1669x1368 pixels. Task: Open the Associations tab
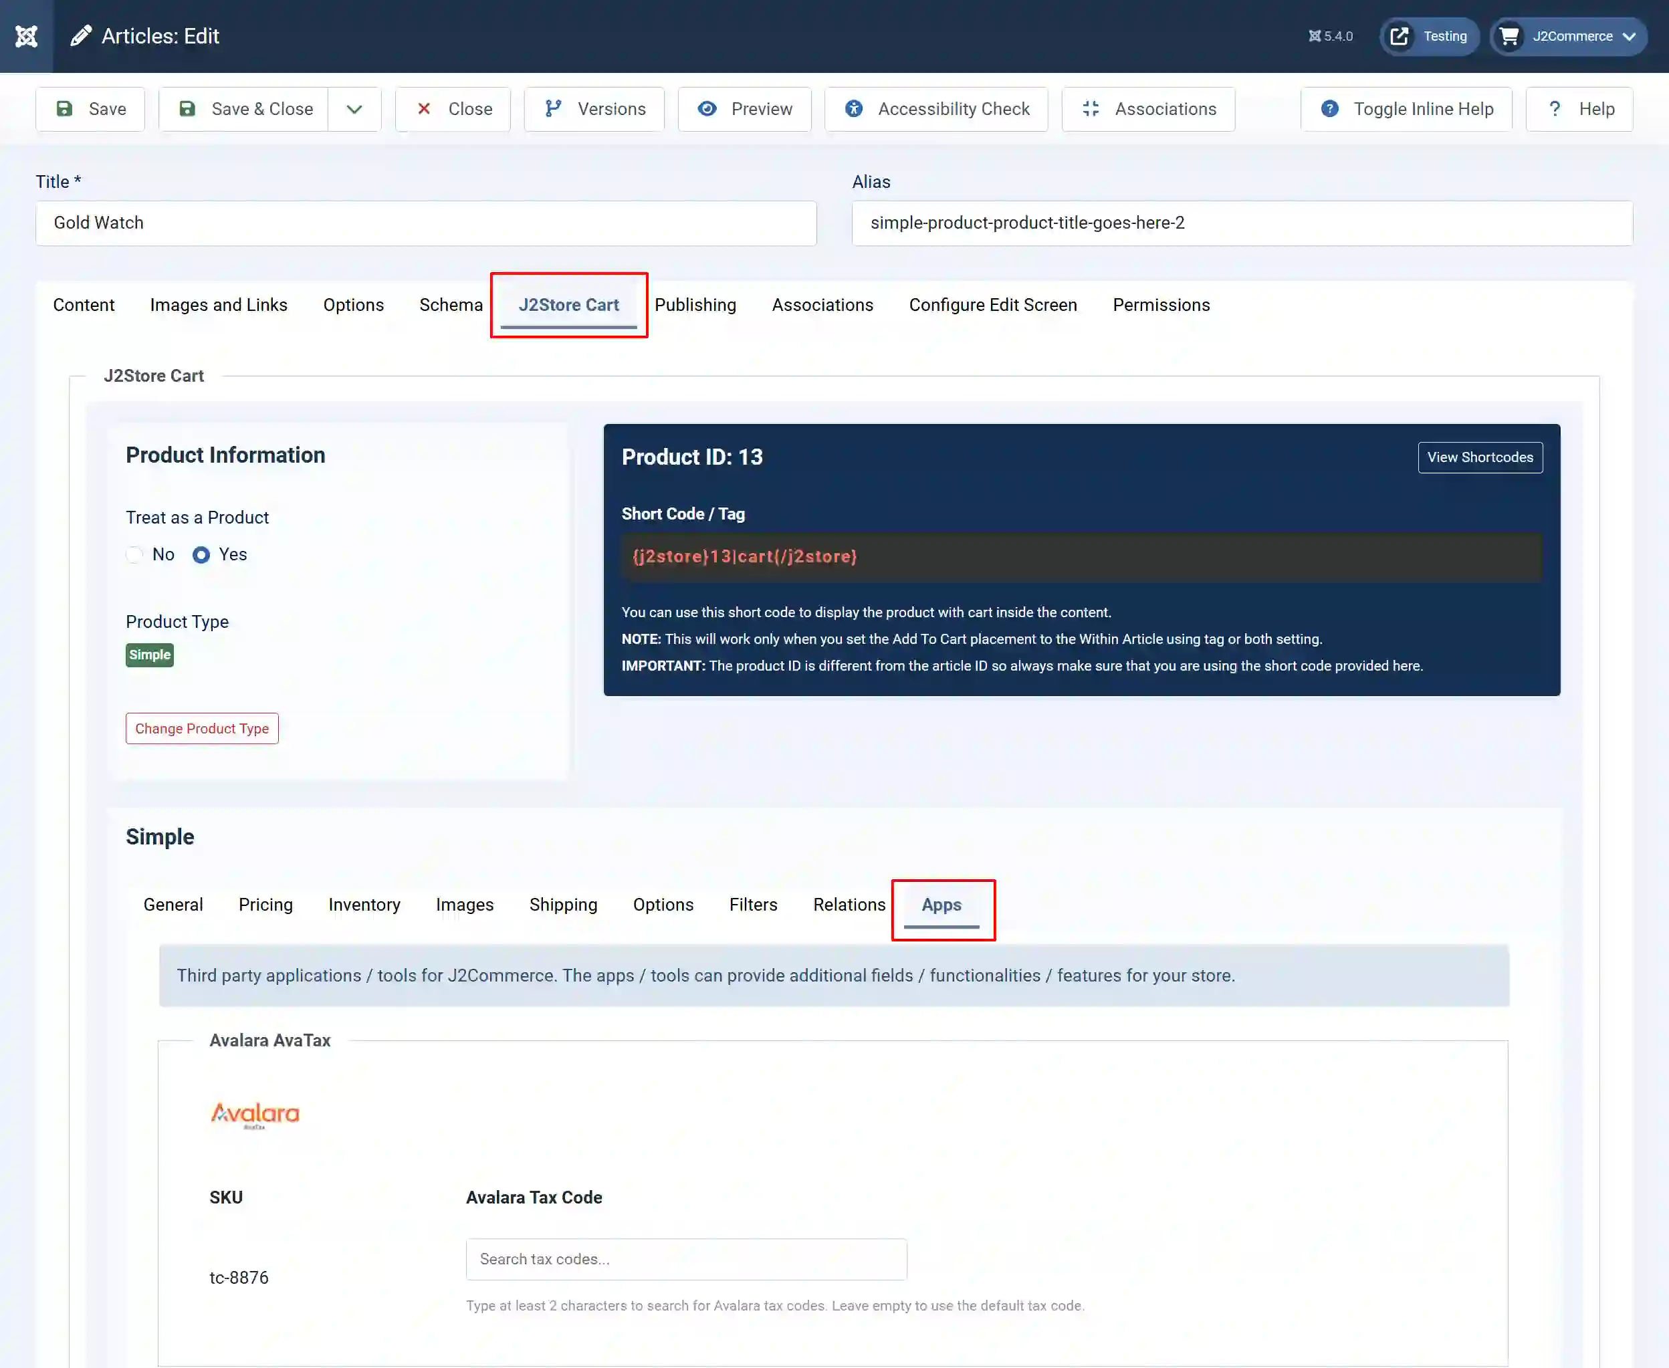[822, 305]
